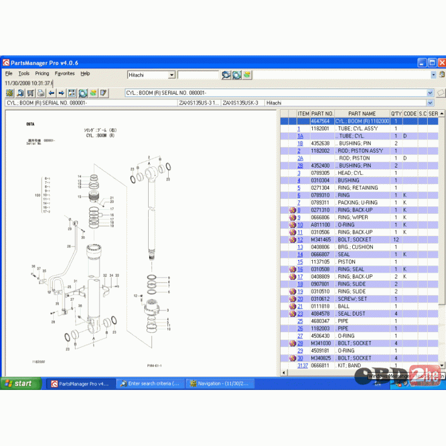Click the eraser icon right of page dropdown
This screenshot has height=446, width=446.
pos(441,93)
